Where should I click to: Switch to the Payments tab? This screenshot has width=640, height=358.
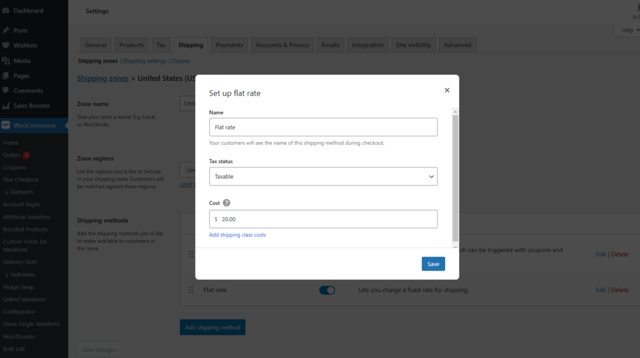(229, 45)
